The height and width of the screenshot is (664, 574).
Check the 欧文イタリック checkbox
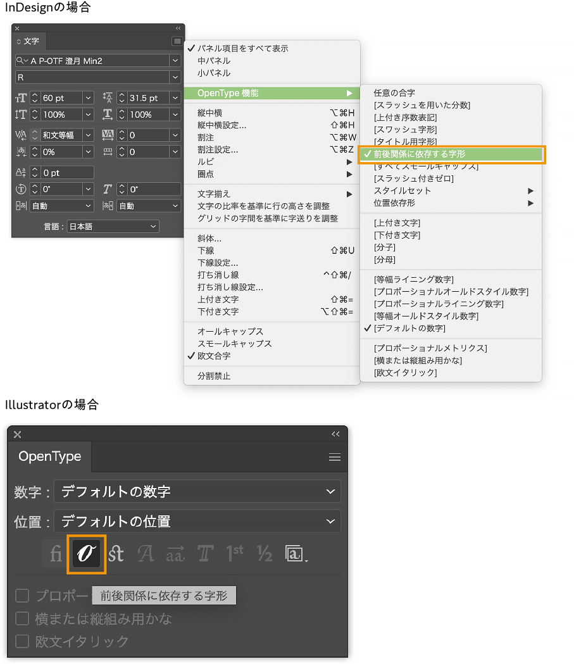(x=22, y=641)
